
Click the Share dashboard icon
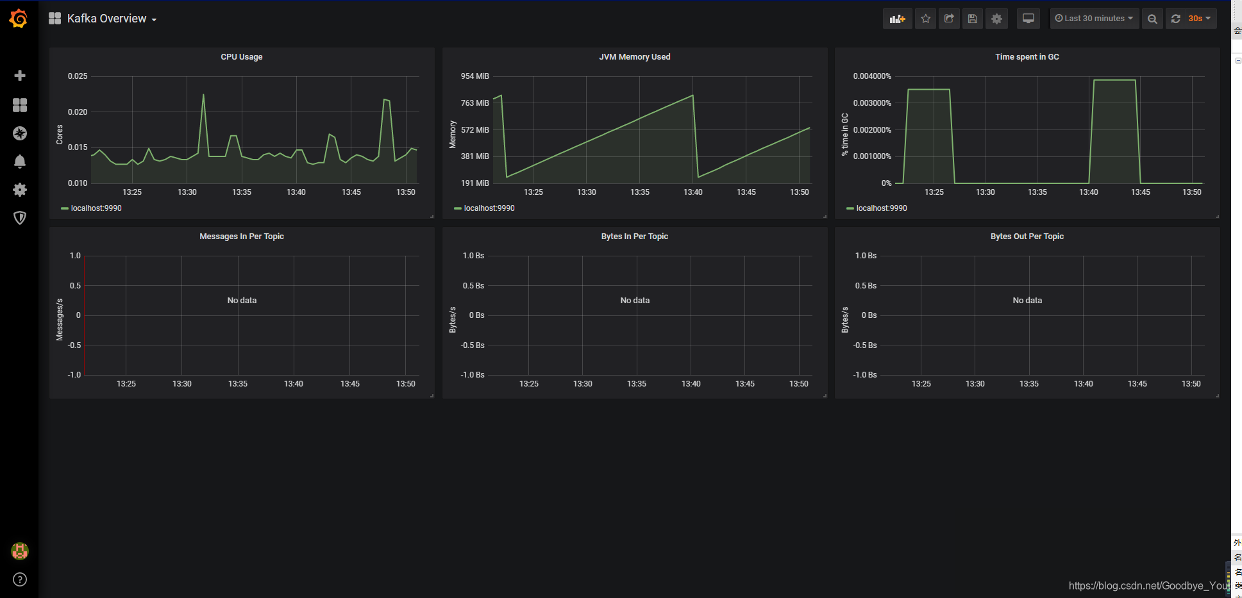pos(949,19)
